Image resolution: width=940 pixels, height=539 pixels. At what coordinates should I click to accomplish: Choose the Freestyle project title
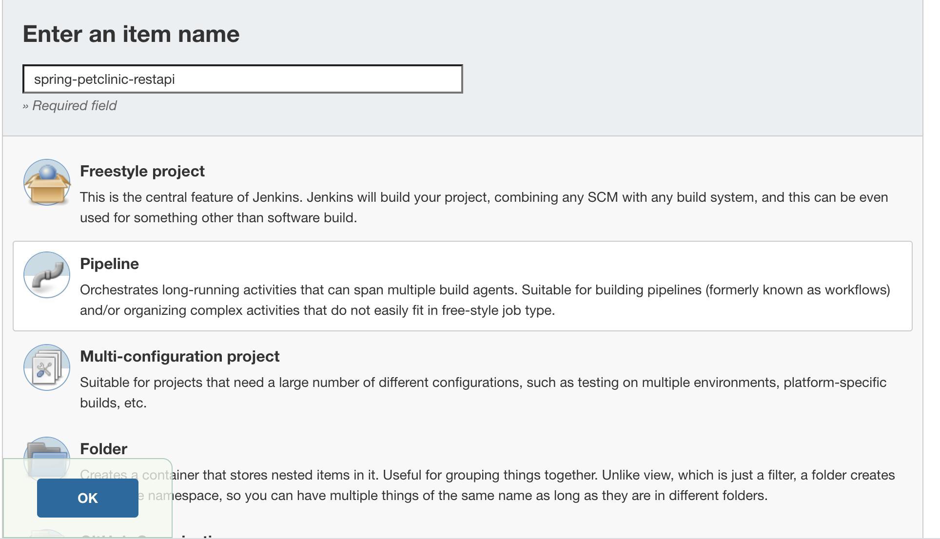pyautogui.click(x=142, y=172)
